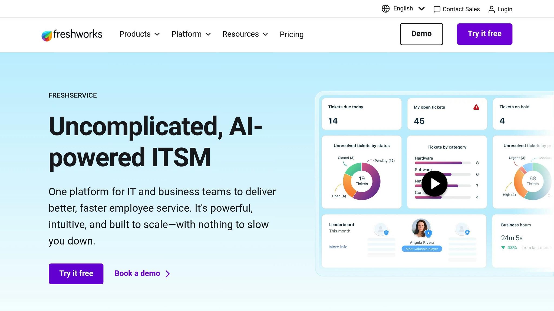Expand the Platform menu
This screenshot has height=311, width=554.
191,34
